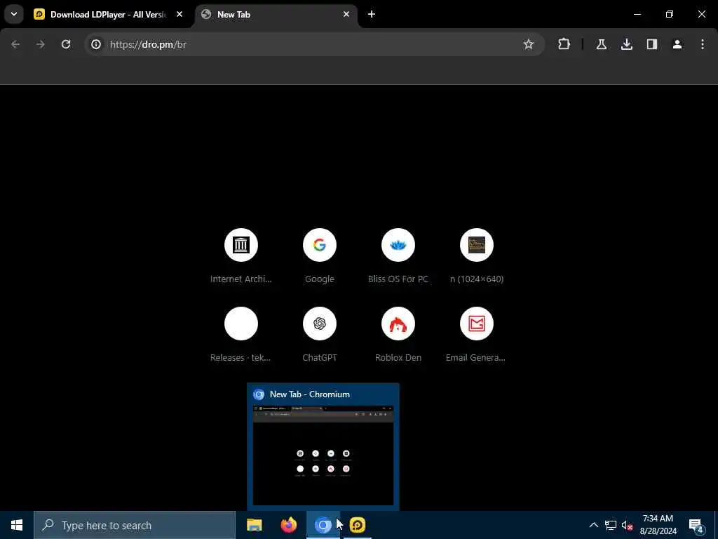The image size is (718, 539).
Task: Open Chrome Labs flask icon
Action: coord(602,44)
